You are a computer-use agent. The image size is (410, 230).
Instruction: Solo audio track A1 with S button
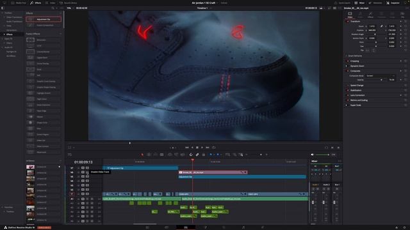point(87,199)
